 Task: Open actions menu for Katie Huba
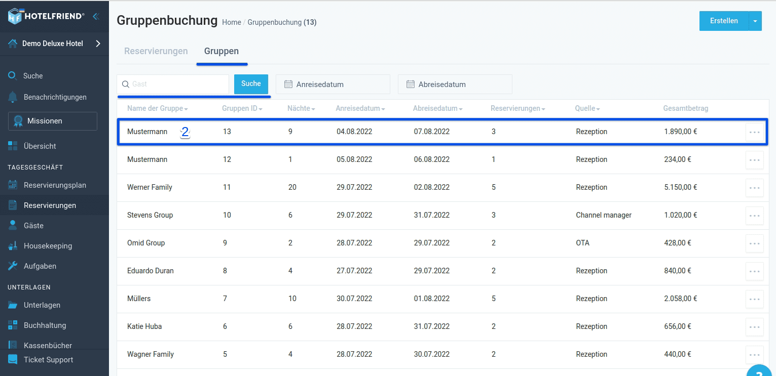[x=754, y=327]
